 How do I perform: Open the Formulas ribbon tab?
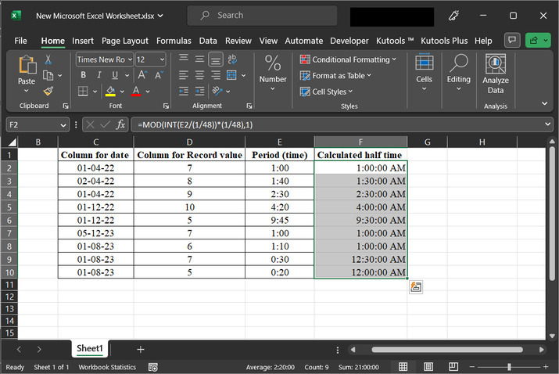[174, 41]
